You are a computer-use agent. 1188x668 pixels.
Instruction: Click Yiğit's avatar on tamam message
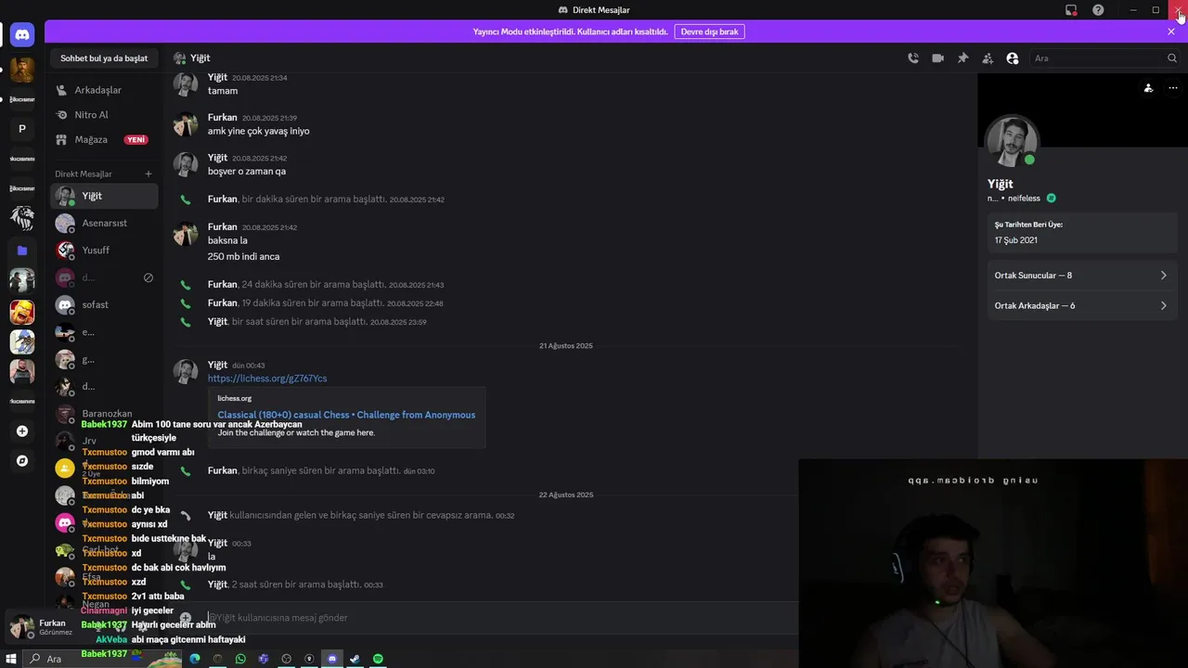(x=186, y=84)
